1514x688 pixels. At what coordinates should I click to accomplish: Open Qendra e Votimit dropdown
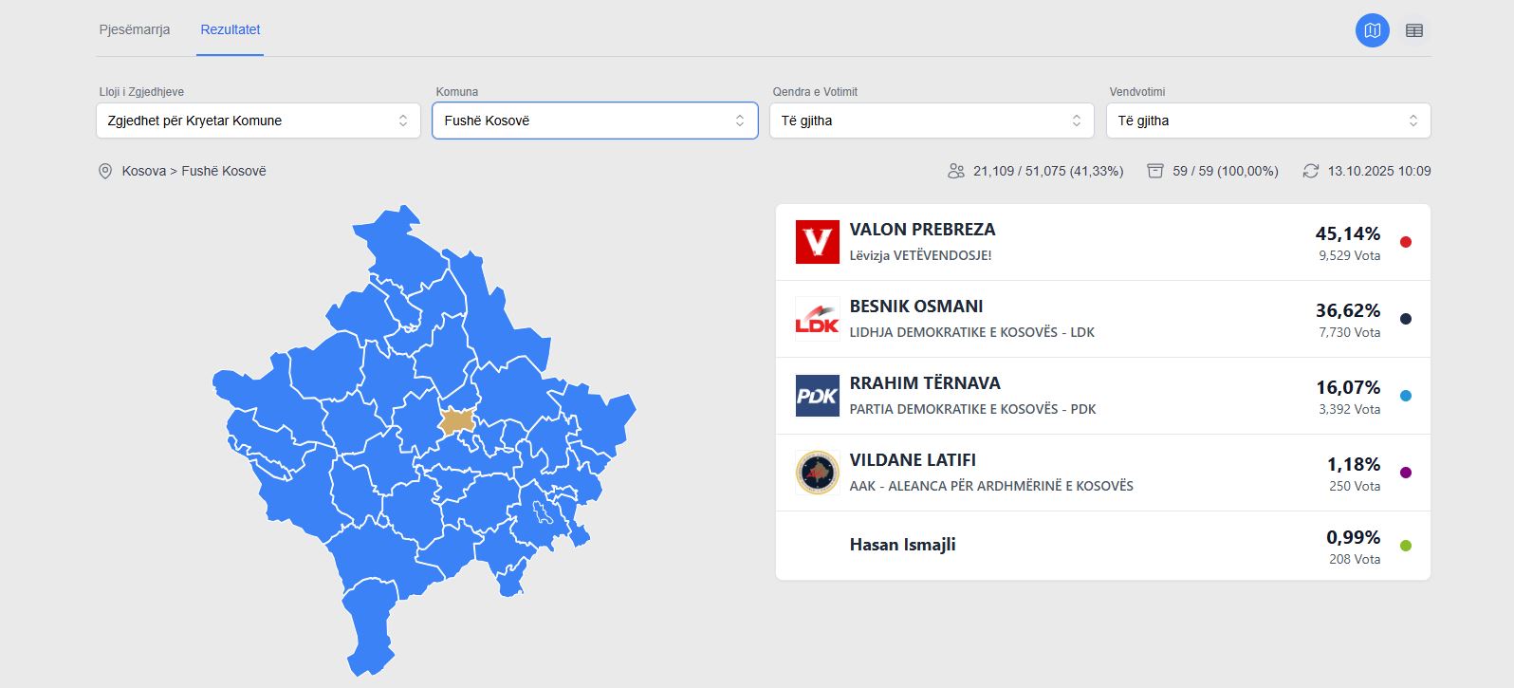point(932,121)
